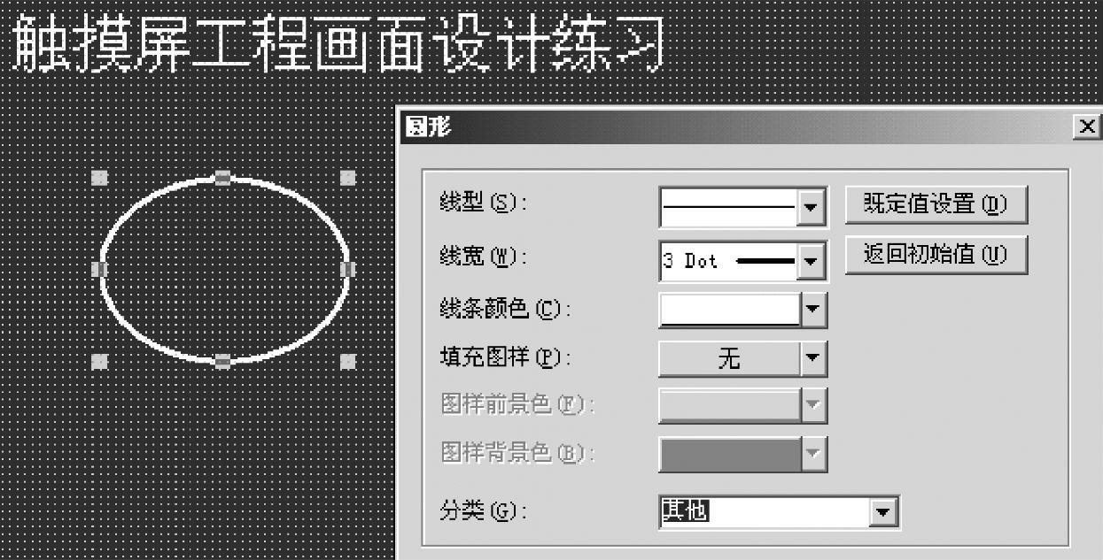
Task: Open the 线条颜色 color dropdown arrow
Action: (x=813, y=310)
